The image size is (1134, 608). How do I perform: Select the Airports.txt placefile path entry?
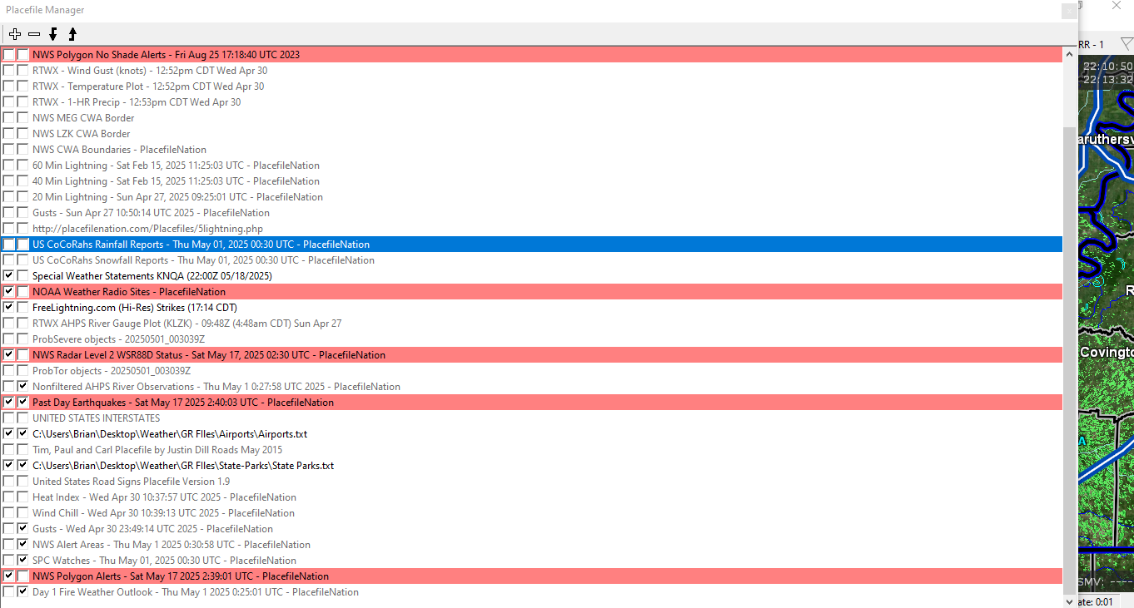coord(170,434)
